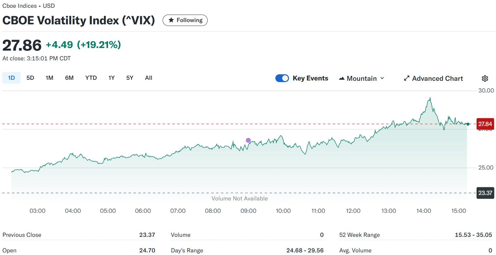496x255 pixels.
Task: Select the 1M range tab
Action: [x=49, y=78]
